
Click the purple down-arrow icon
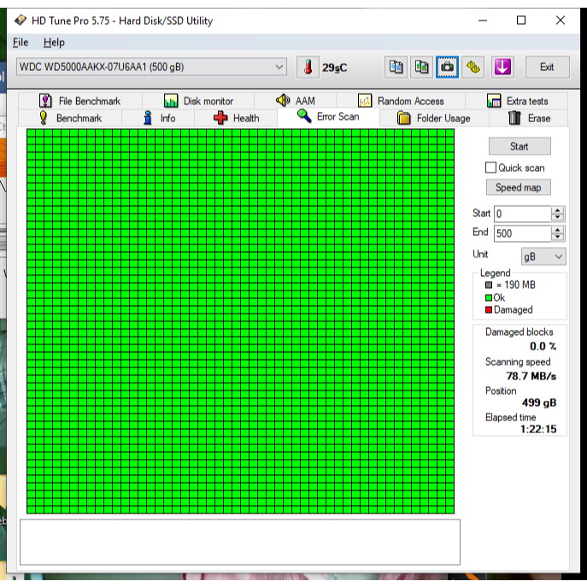coord(502,67)
